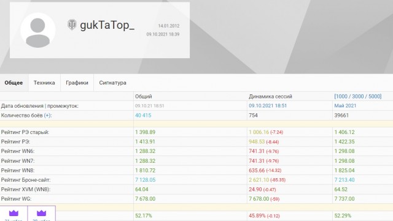
Task: Click the Общий column header
Action: pyautogui.click(x=144, y=97)
